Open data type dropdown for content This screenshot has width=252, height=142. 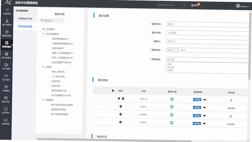click(204, 124)
